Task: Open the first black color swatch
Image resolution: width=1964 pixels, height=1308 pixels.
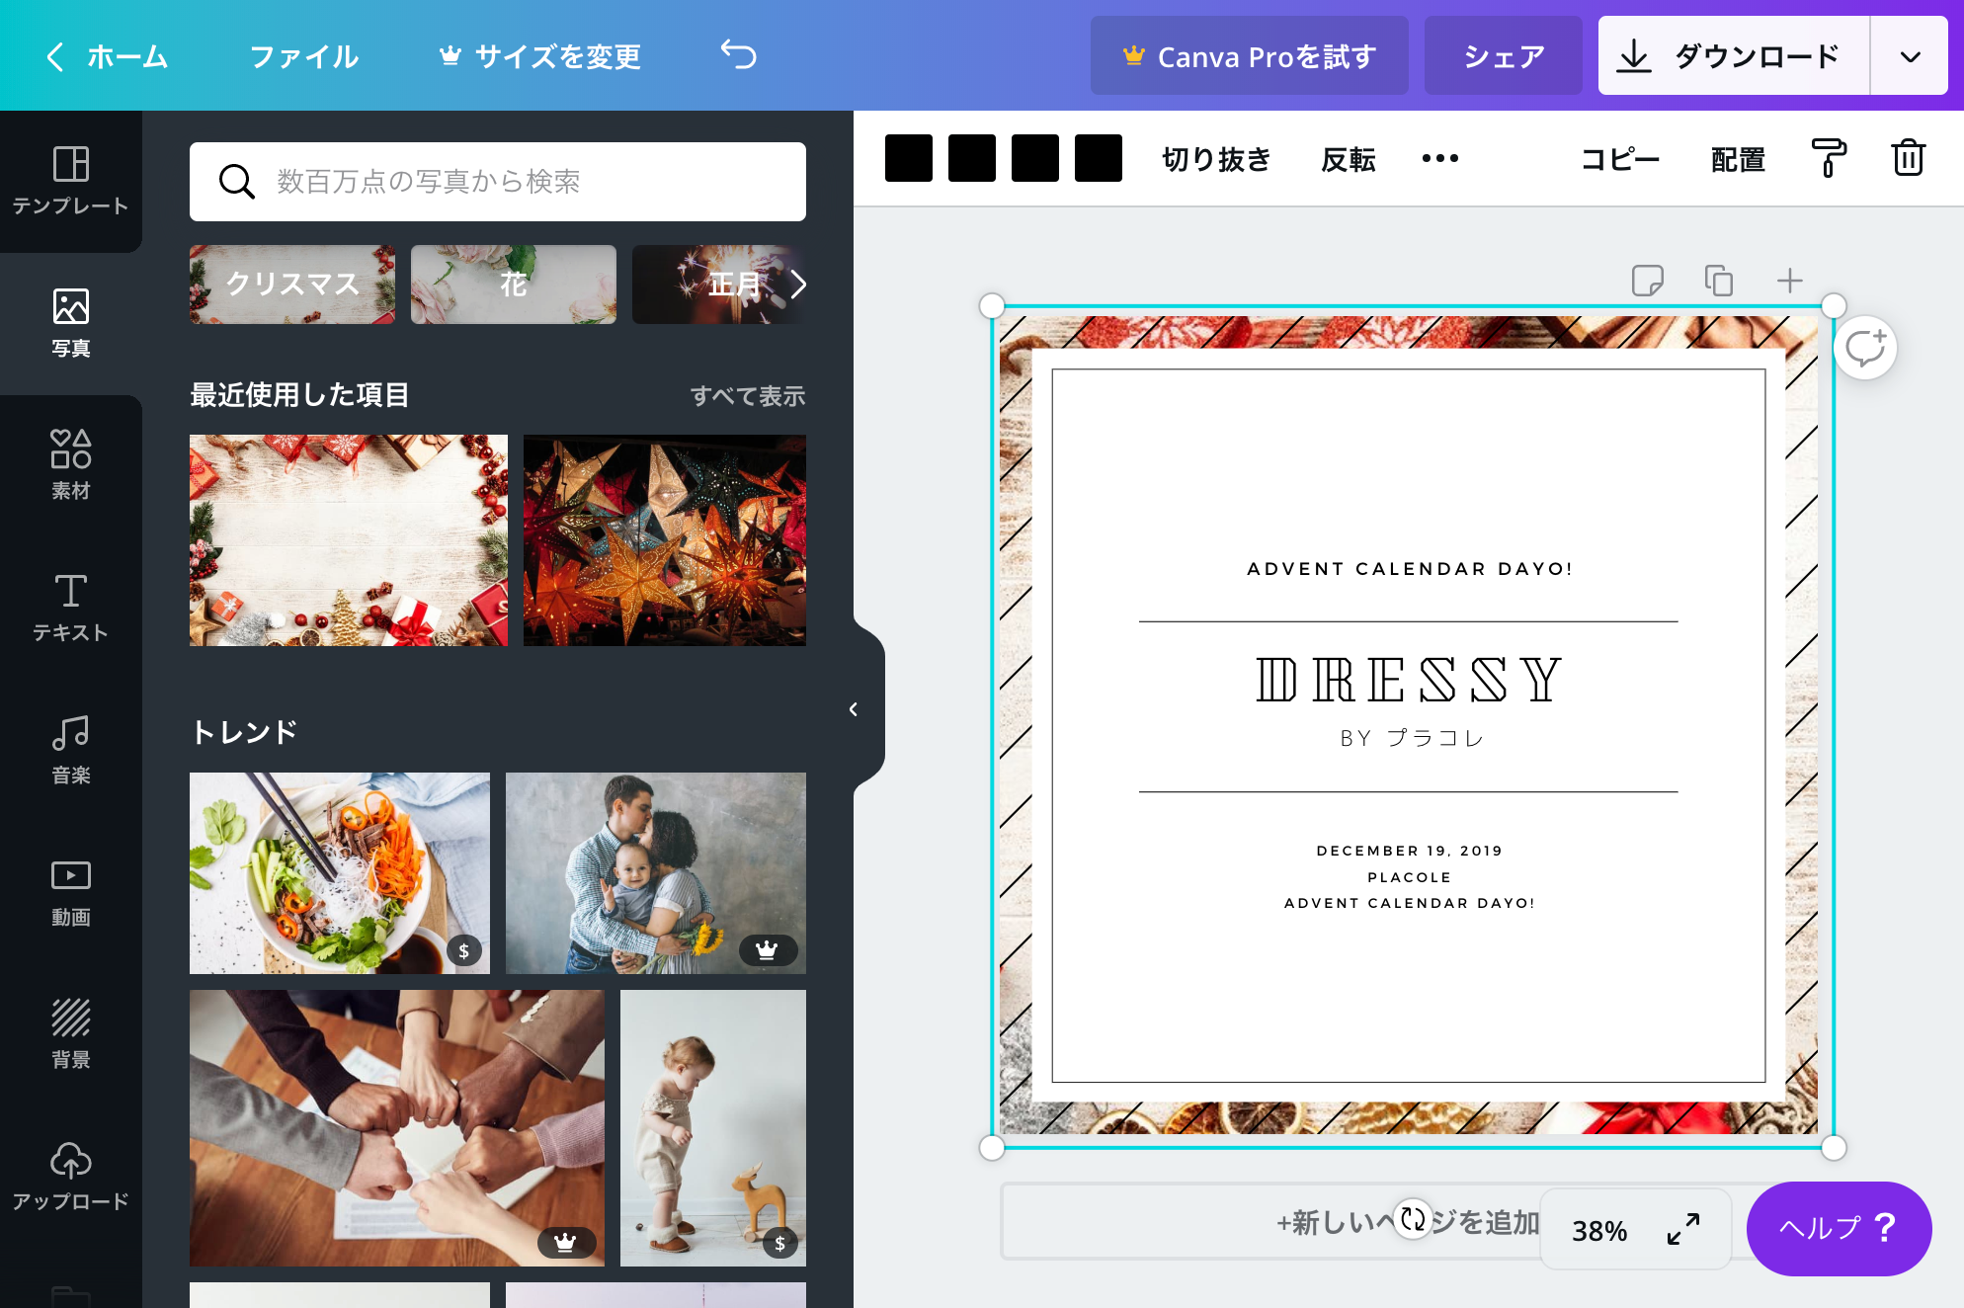Action: [909, 157]
